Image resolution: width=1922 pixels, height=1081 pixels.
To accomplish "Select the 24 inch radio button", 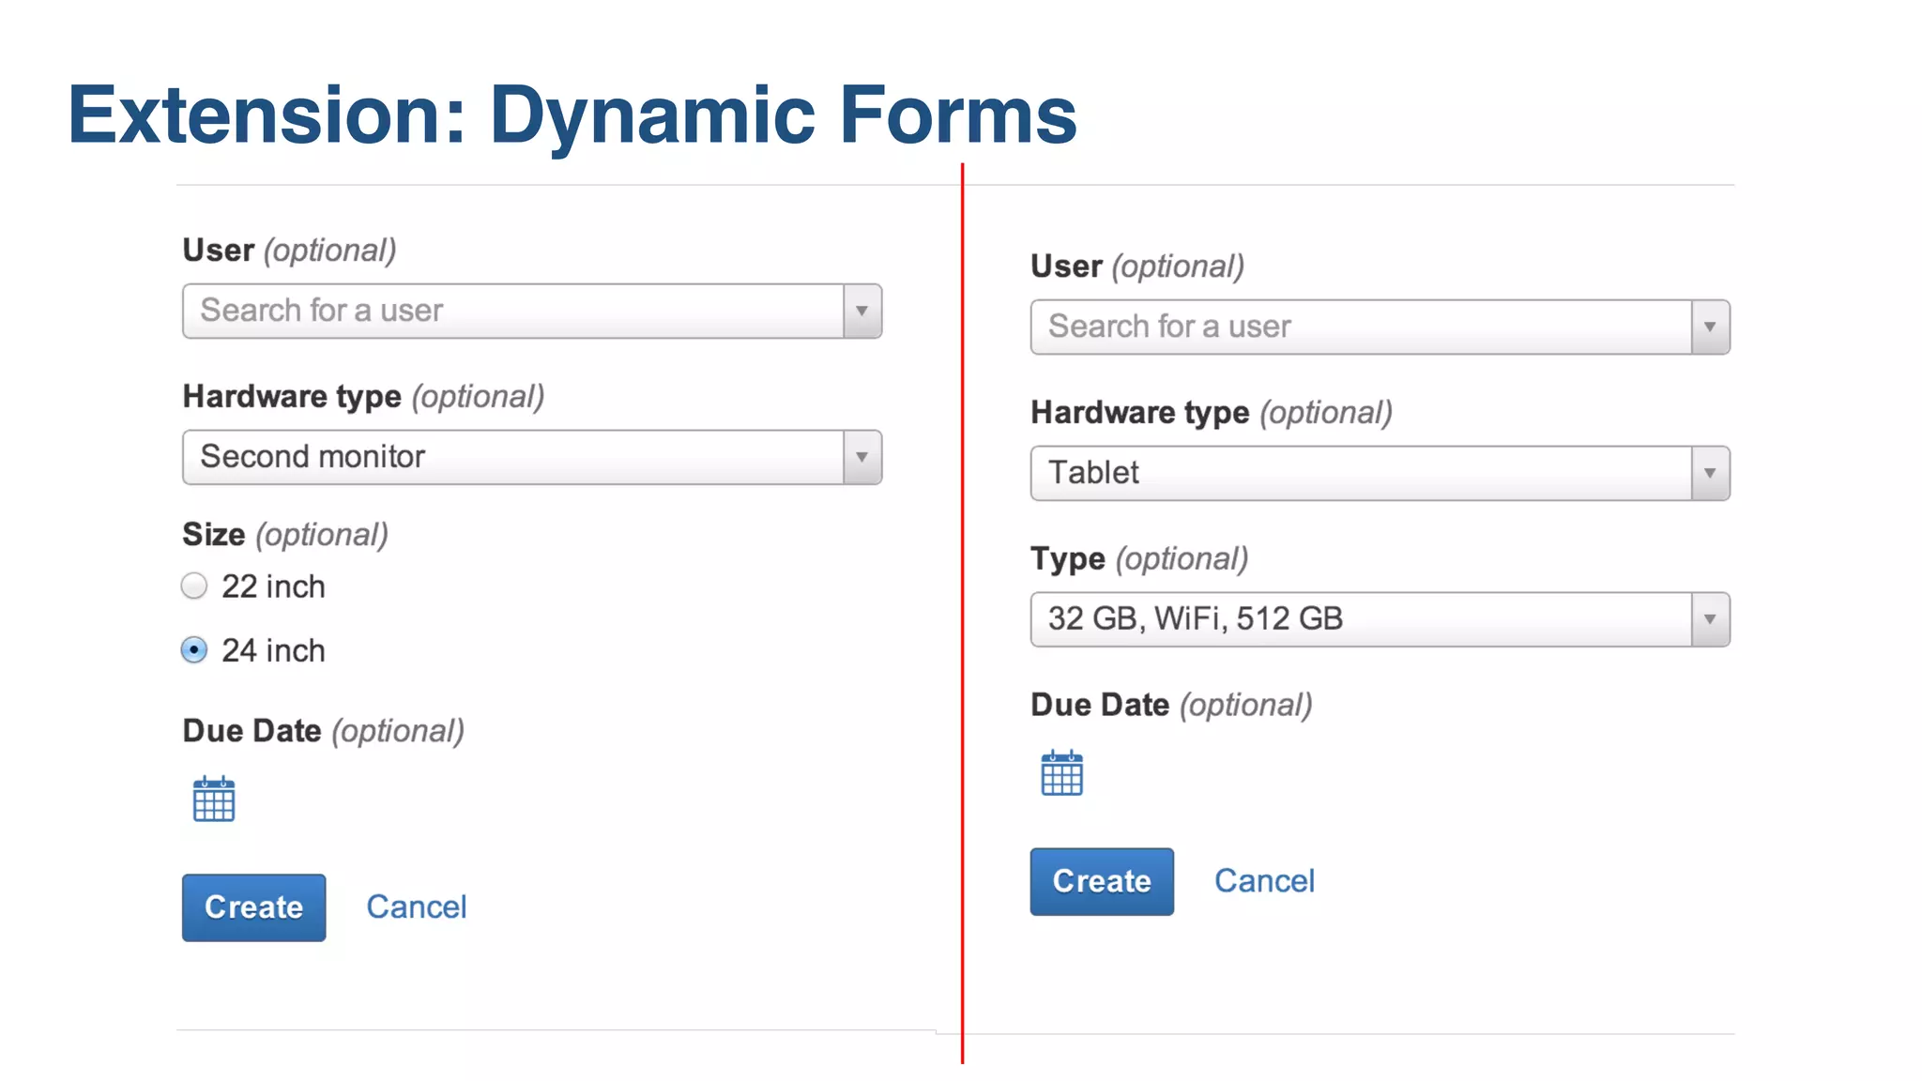I will pos(194,650).
